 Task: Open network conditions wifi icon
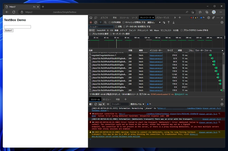coord(164,23)
